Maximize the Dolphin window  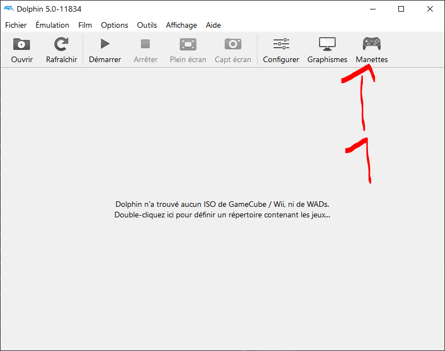401,9
